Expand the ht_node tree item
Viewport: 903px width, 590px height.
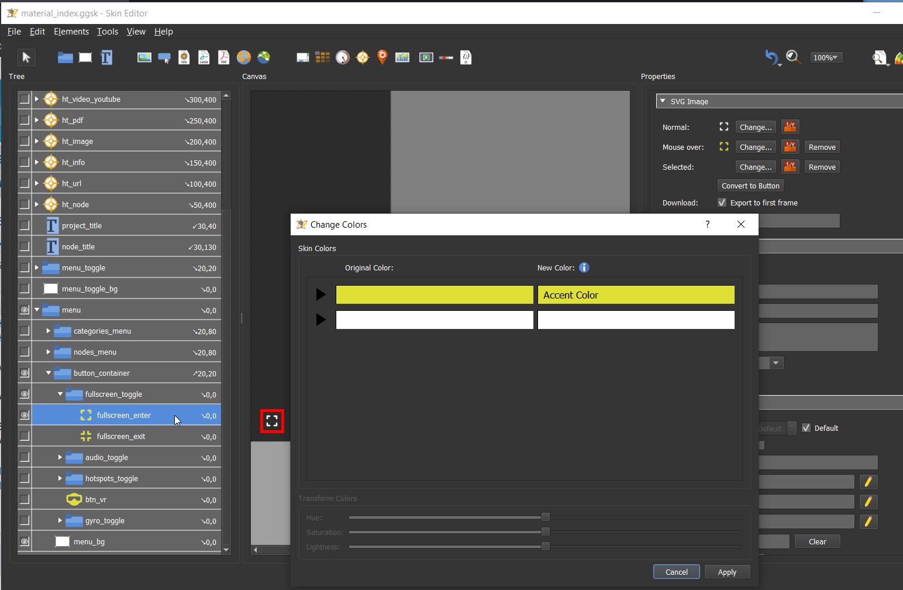[x=37, y=204]
